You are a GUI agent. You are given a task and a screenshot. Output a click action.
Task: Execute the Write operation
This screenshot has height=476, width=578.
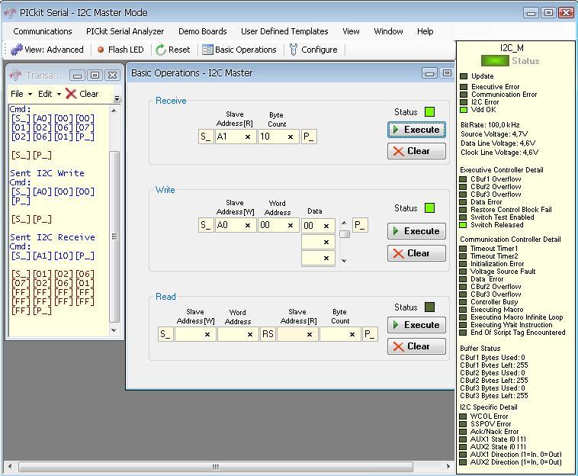[416, 231]
